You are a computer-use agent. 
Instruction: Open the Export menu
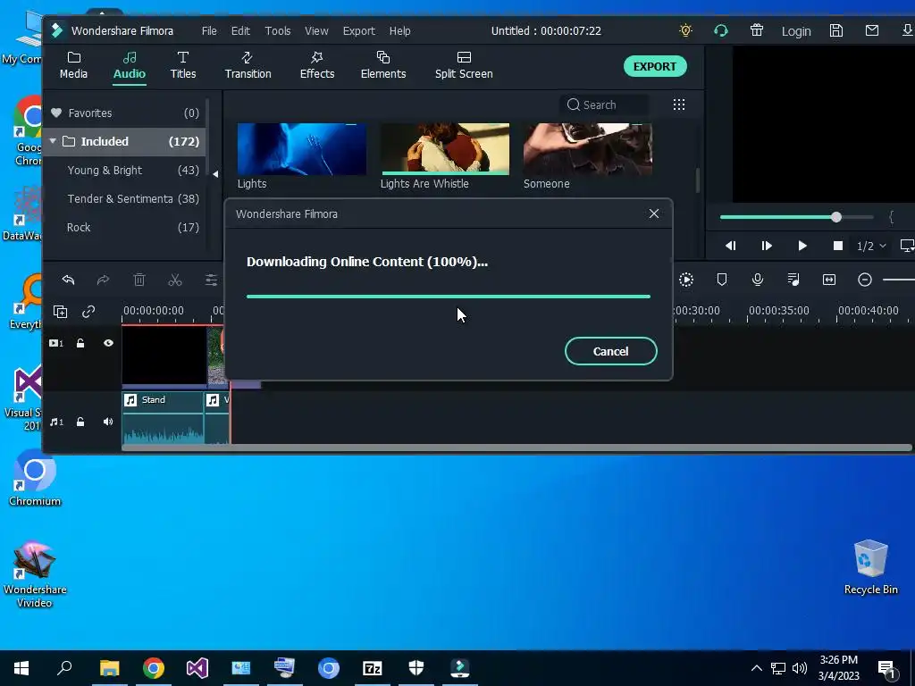tap(359, 31)
